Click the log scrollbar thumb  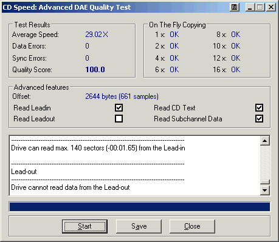point(265,182)
